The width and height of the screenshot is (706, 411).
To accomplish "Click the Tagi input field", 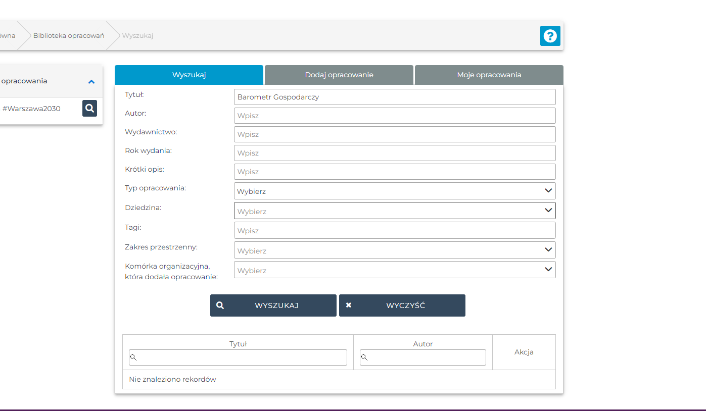I will click(394, 230).
